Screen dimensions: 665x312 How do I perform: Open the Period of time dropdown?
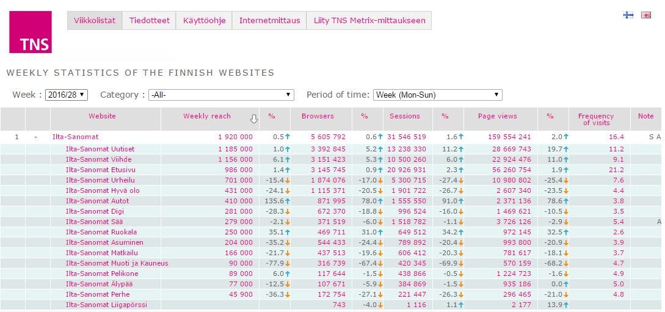coord(437,95)
